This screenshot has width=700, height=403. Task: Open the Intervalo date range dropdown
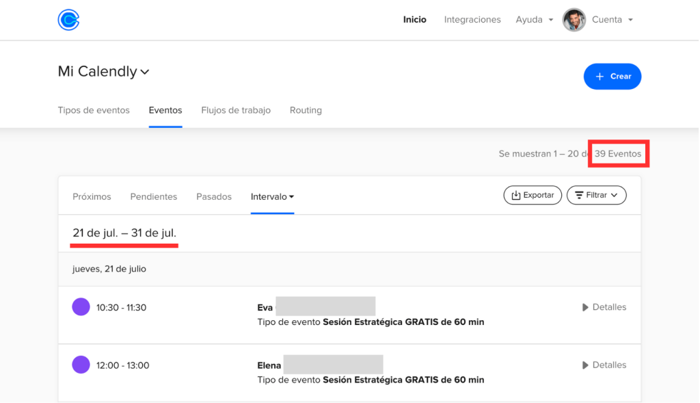[272, 196]
